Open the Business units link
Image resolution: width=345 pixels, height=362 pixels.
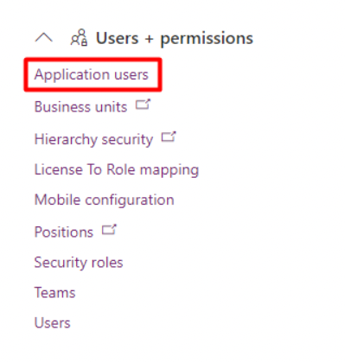click(80, 107)
